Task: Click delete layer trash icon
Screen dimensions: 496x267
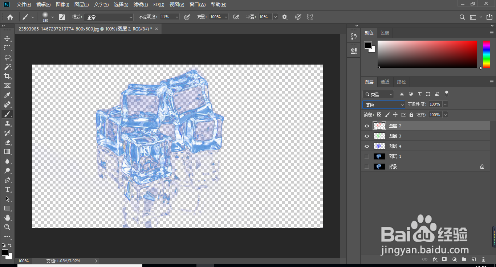Action: (x=483, y=259)
